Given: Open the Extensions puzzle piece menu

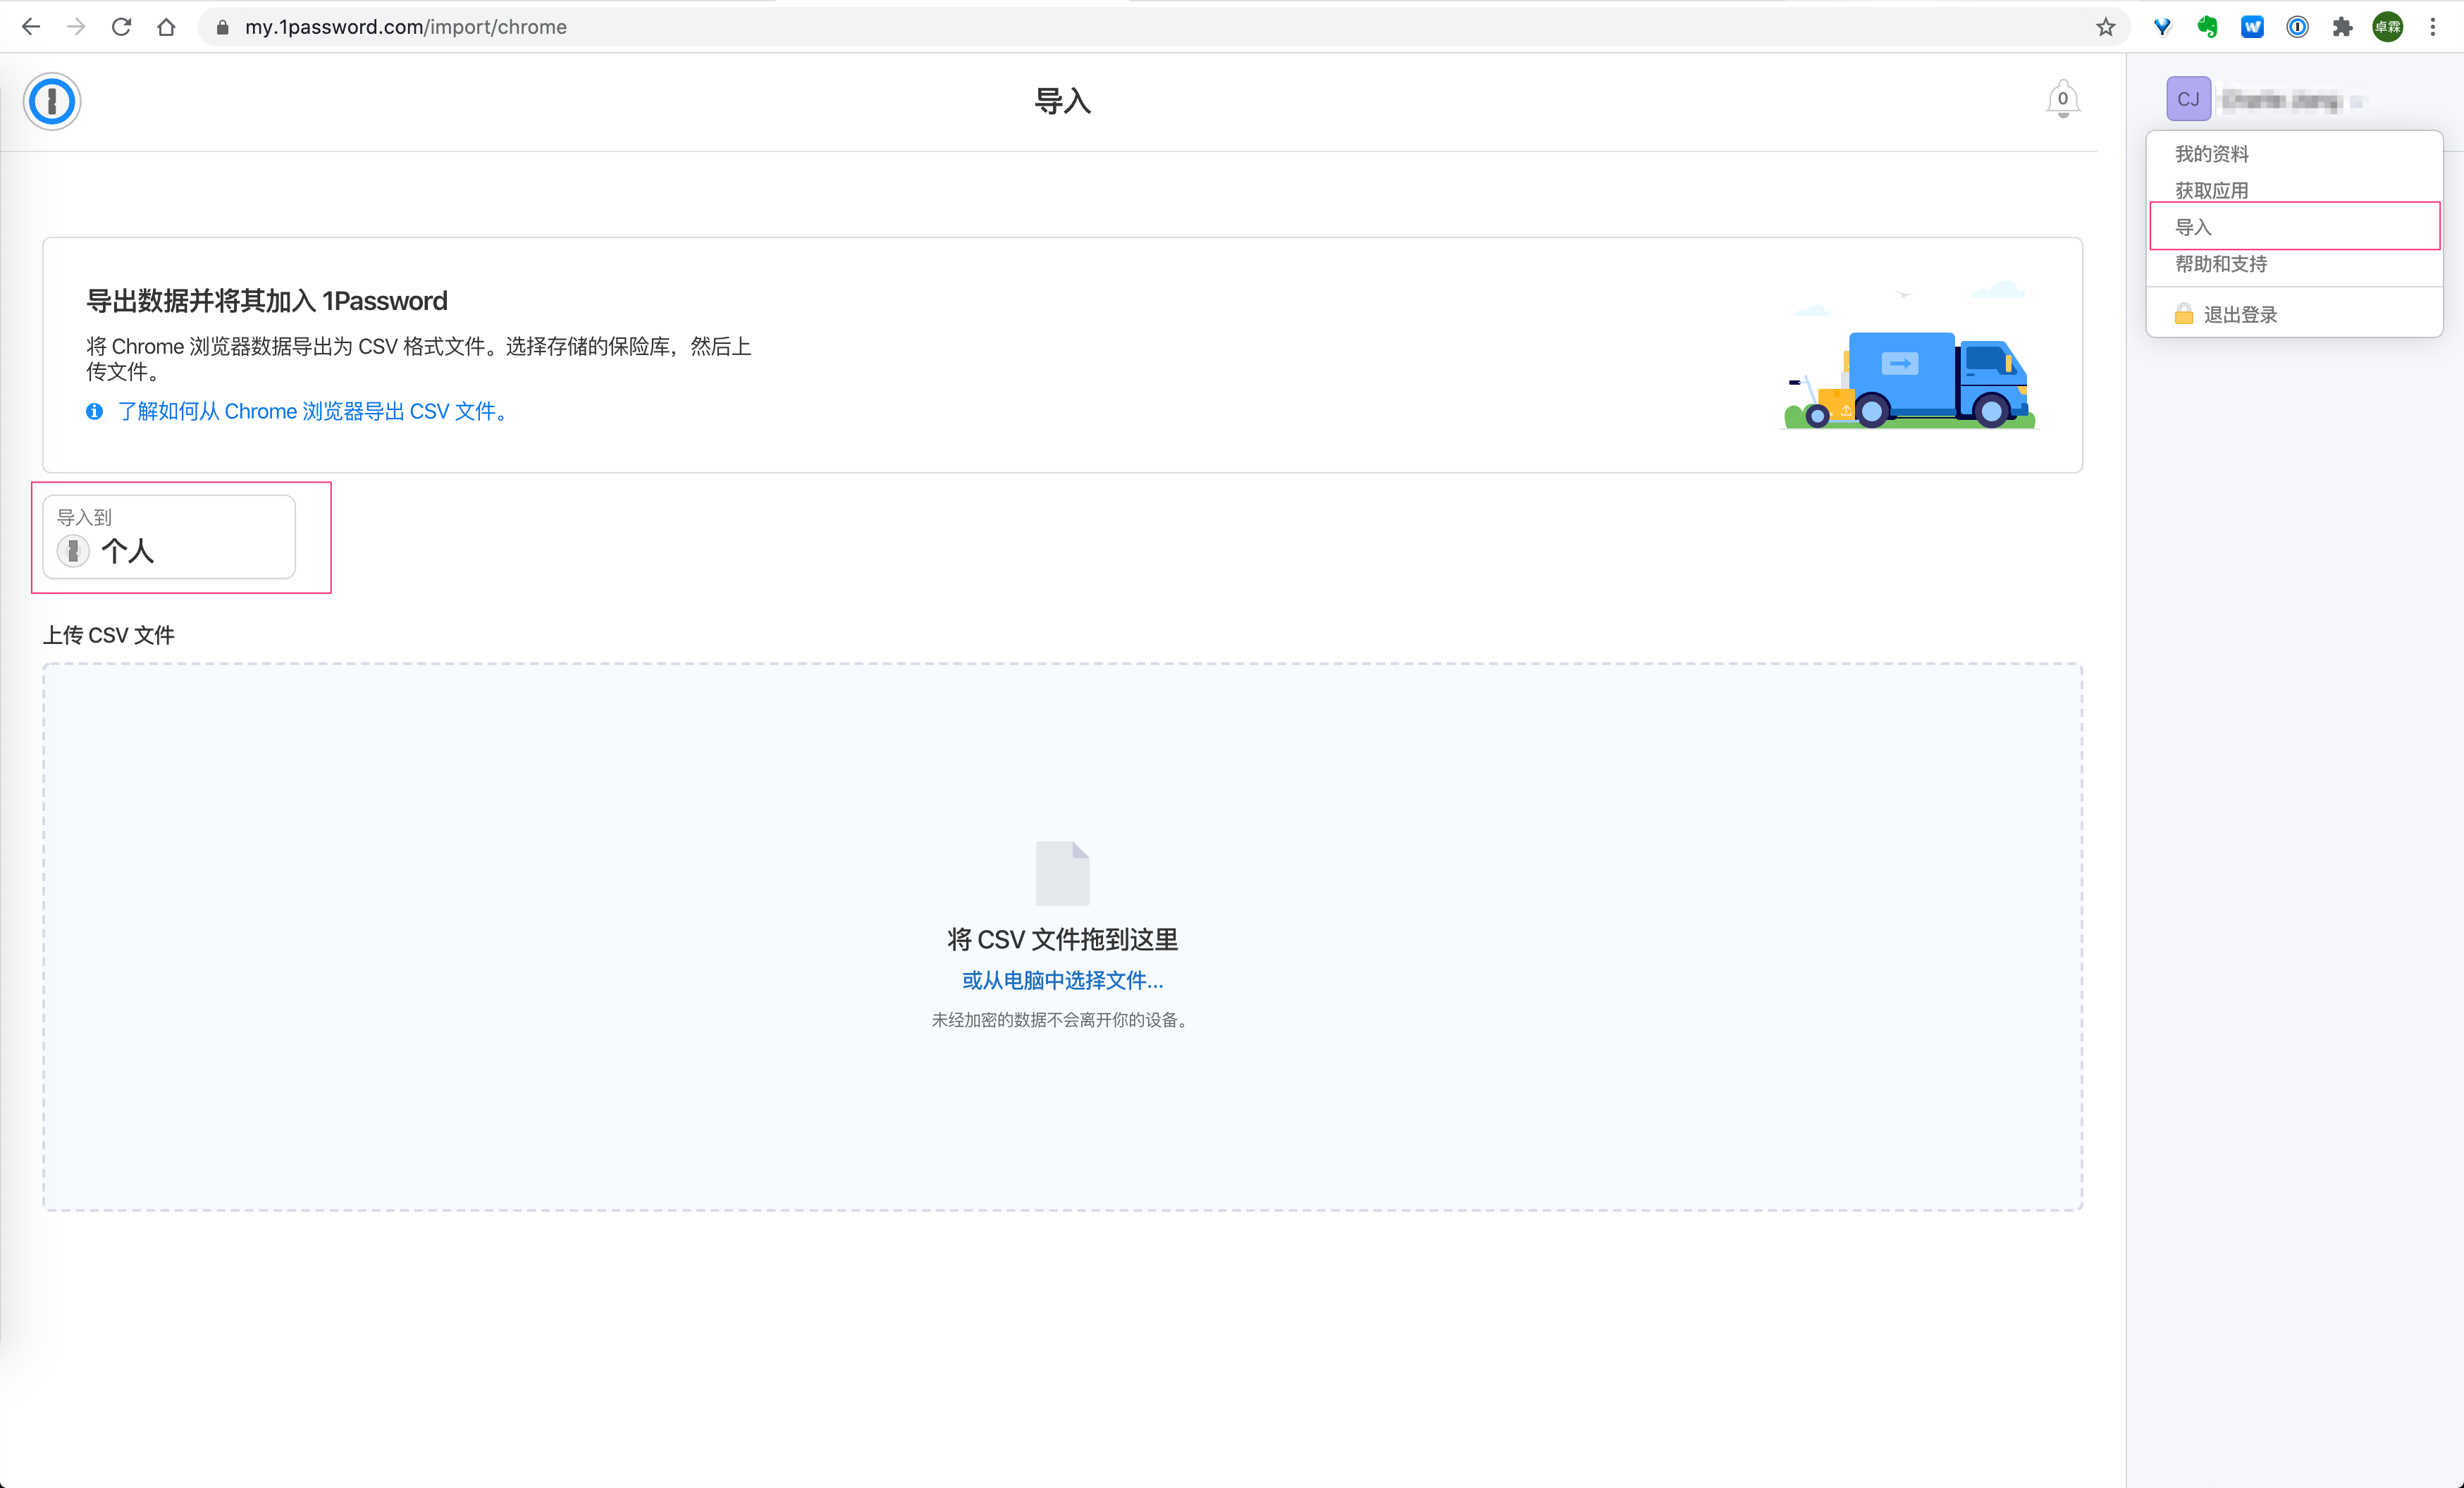Looking at the screenshot, I should [2343, 27].
